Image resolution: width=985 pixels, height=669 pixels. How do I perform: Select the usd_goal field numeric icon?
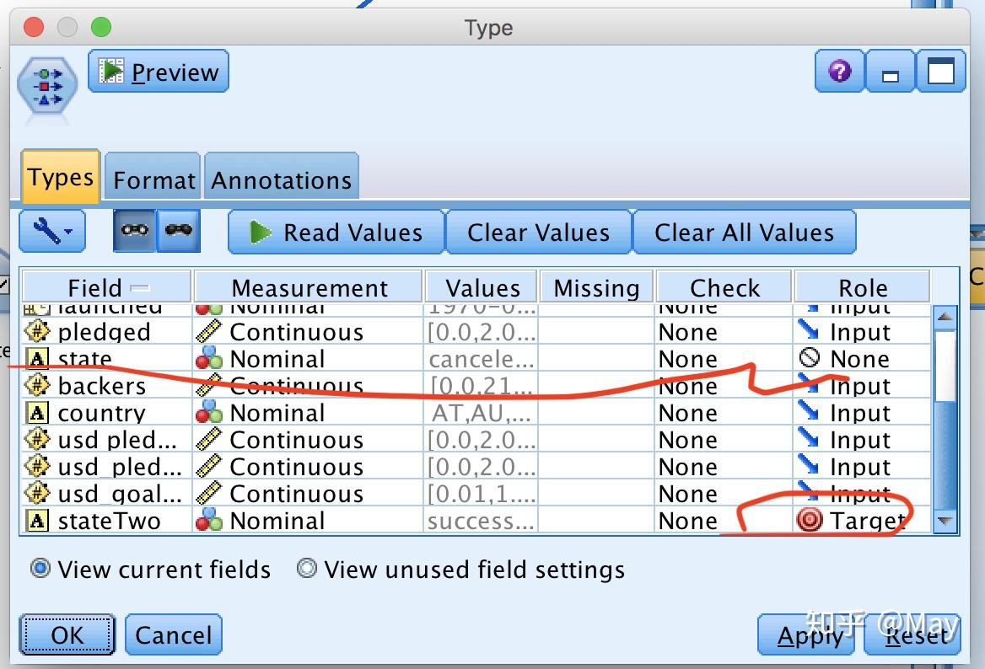point(37,493)
